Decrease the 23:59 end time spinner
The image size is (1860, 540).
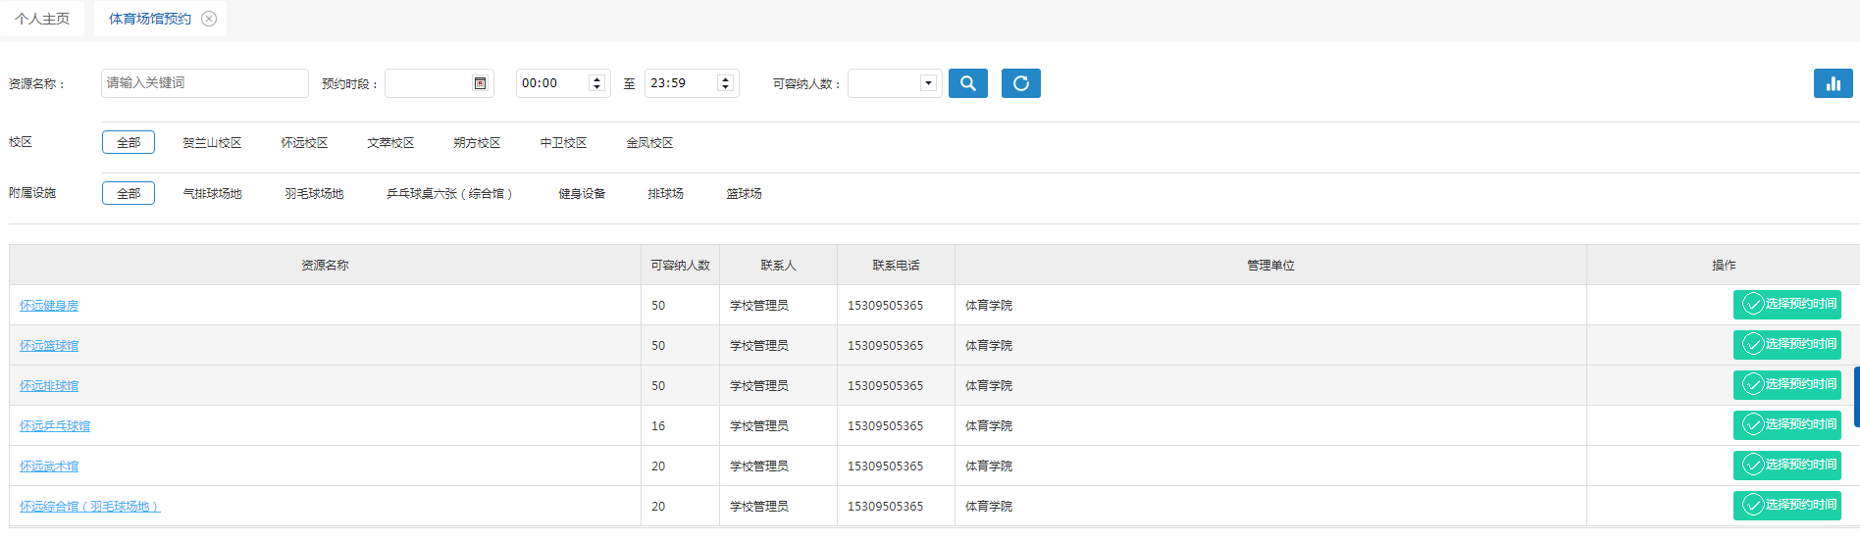point(725,88)
